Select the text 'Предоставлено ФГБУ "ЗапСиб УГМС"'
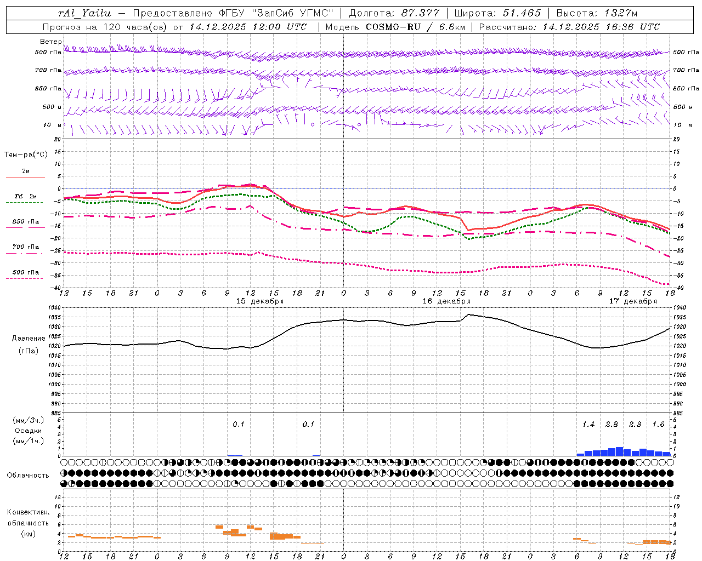 tap(233, 13)
